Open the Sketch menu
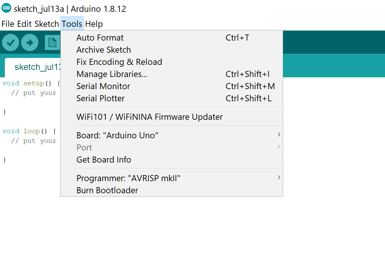Viewport: 385px width, 276px height. 47,24
